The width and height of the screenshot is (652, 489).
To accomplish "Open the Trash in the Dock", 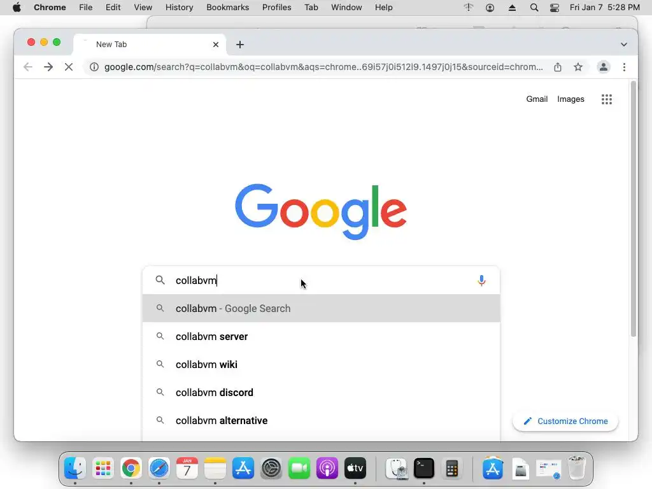I will [x=577, y=468].
